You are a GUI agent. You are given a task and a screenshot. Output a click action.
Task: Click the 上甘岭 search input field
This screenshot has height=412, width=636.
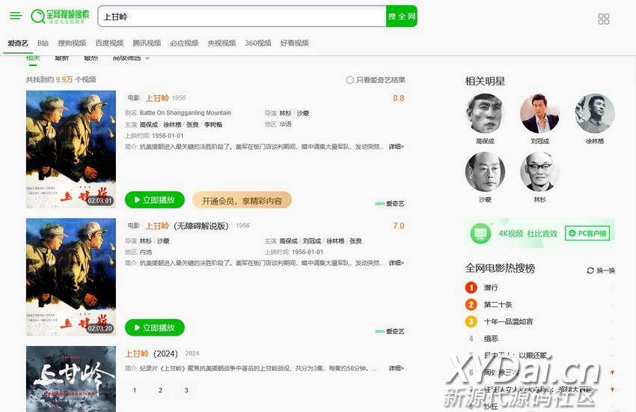pyautogui.click(x=241, y=16)
